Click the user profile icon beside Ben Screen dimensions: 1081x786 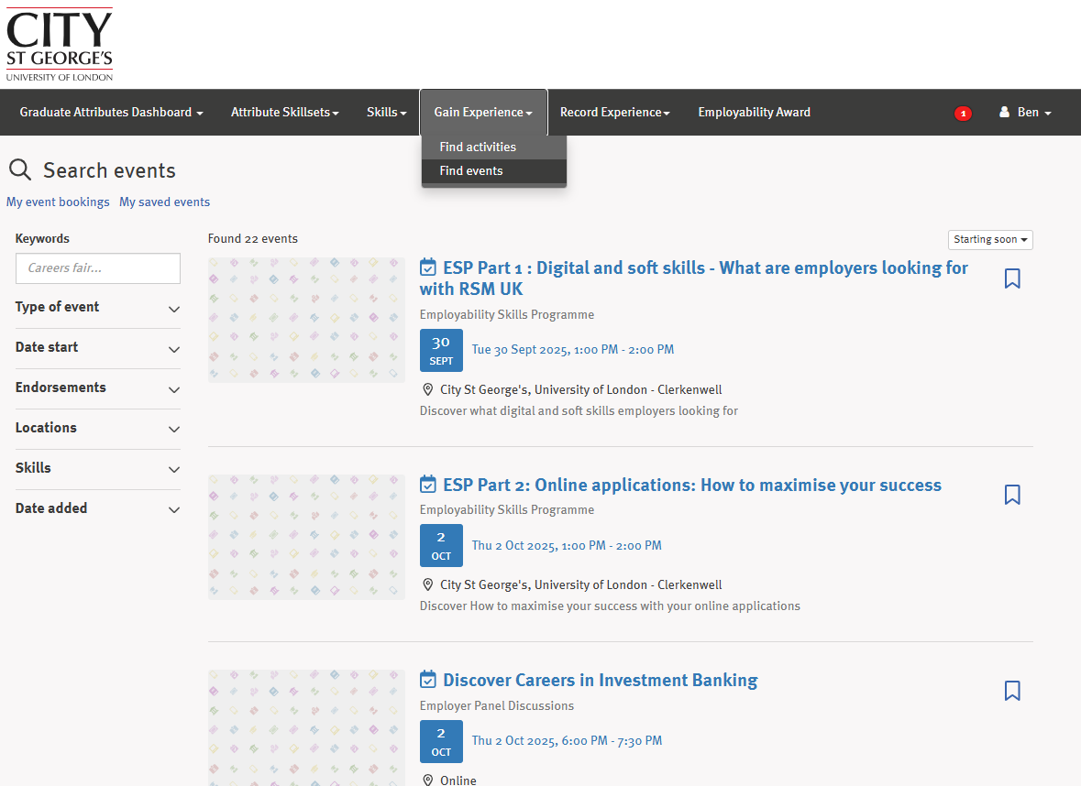(1005, 112)
